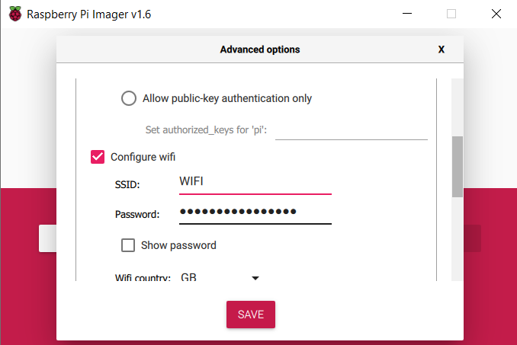517x345 pixels.
Task: Close the Advanced options dialog with X
Action: pos(442,50)
